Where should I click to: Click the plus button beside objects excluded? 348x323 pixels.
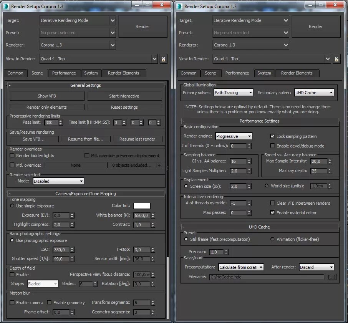tap(159, 165)
